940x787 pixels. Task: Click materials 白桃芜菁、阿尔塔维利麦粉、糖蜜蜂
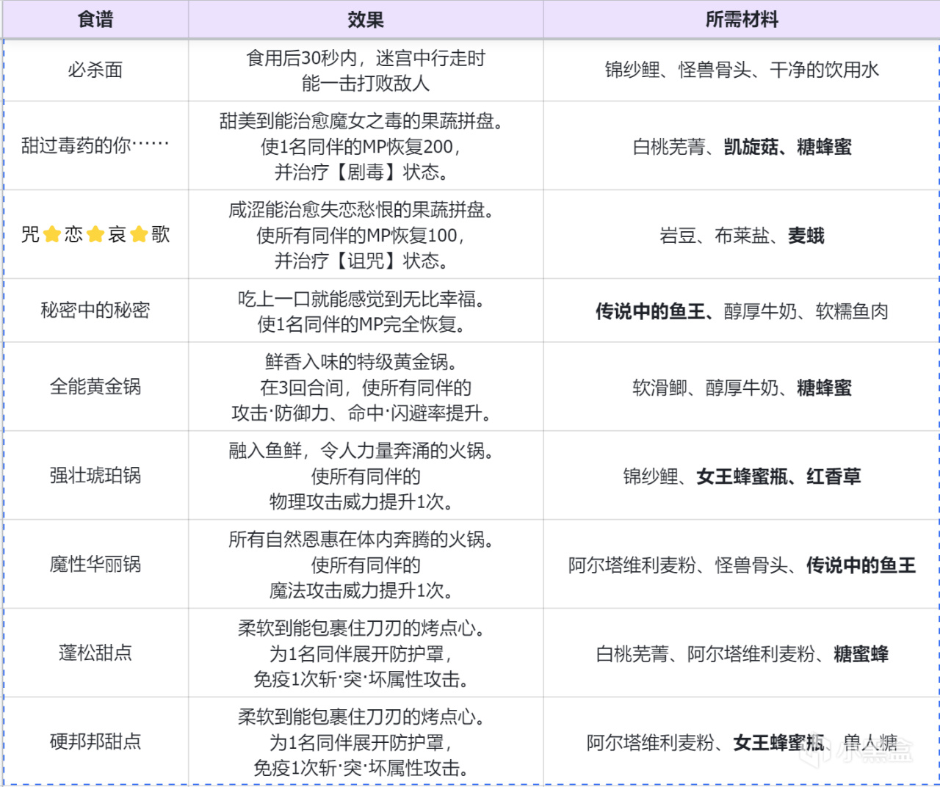(x=742, y=654)
